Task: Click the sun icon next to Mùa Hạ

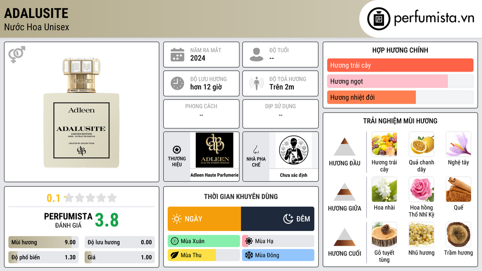Action: point(249,241)
